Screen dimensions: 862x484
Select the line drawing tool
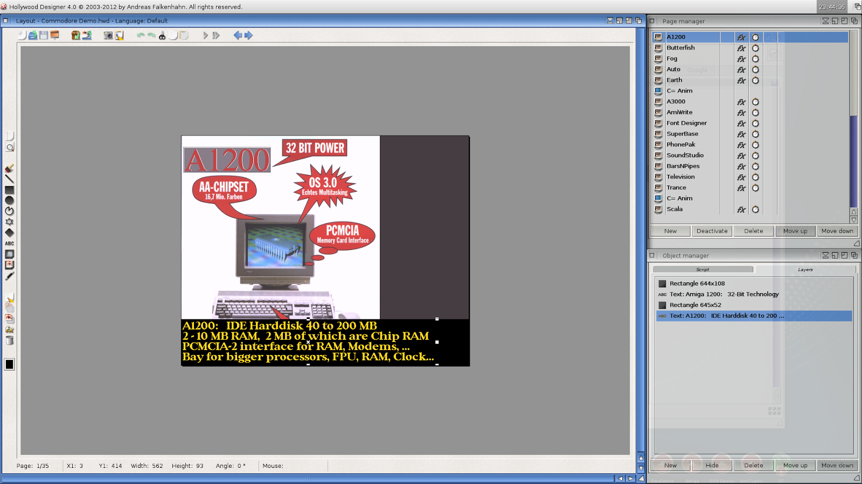10,179
